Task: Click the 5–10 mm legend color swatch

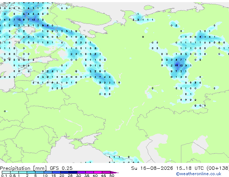Action: point(39,172)
